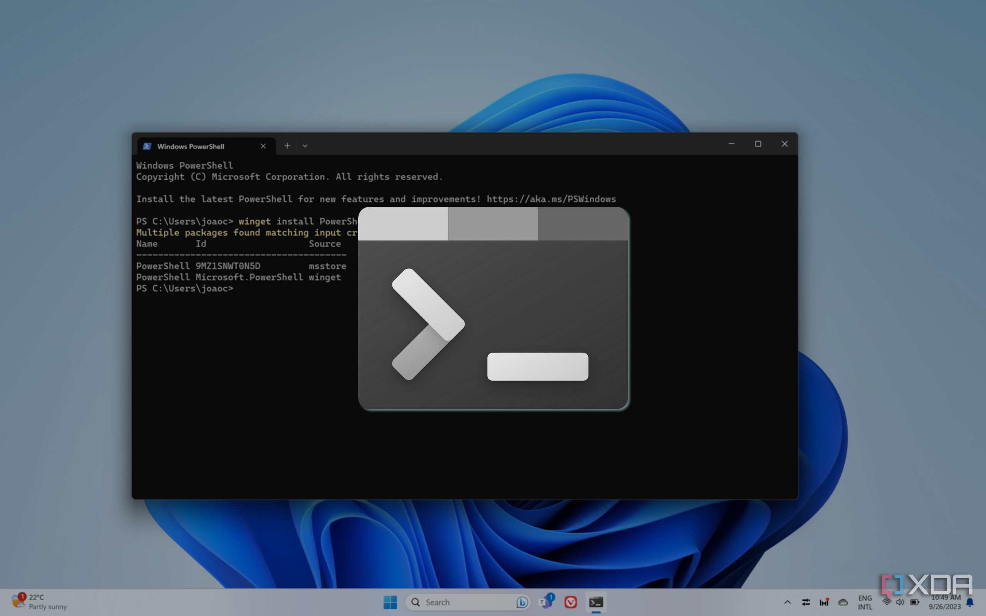Open the notification bell icon
This screenshot has width=986, height=616.
pyautogui.click(x=970, y=602)
